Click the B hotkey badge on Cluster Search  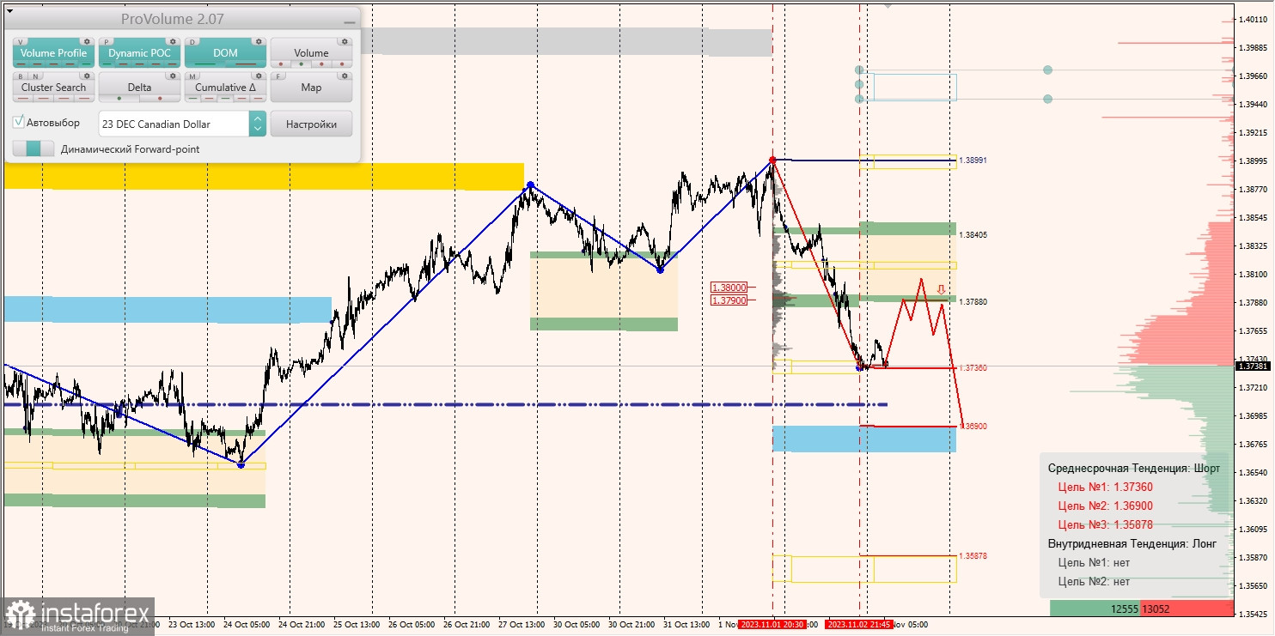coord(21,76)
